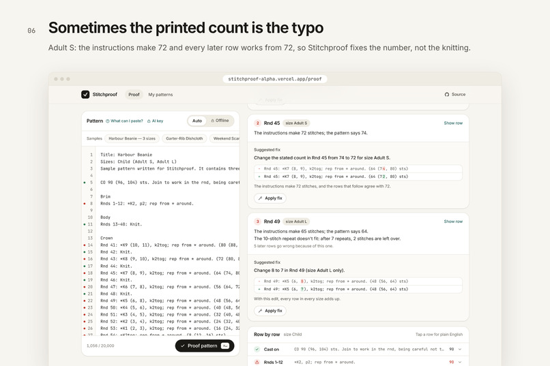Expand the Rnds 1-12 row chevron
Screen dimensions: 550x366
tap(460, 362)
